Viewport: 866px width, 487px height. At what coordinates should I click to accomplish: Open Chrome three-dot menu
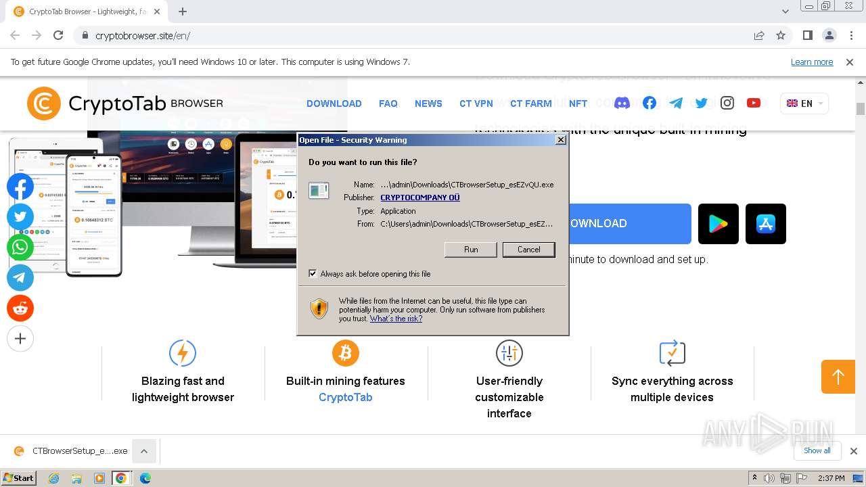(850, 35)
